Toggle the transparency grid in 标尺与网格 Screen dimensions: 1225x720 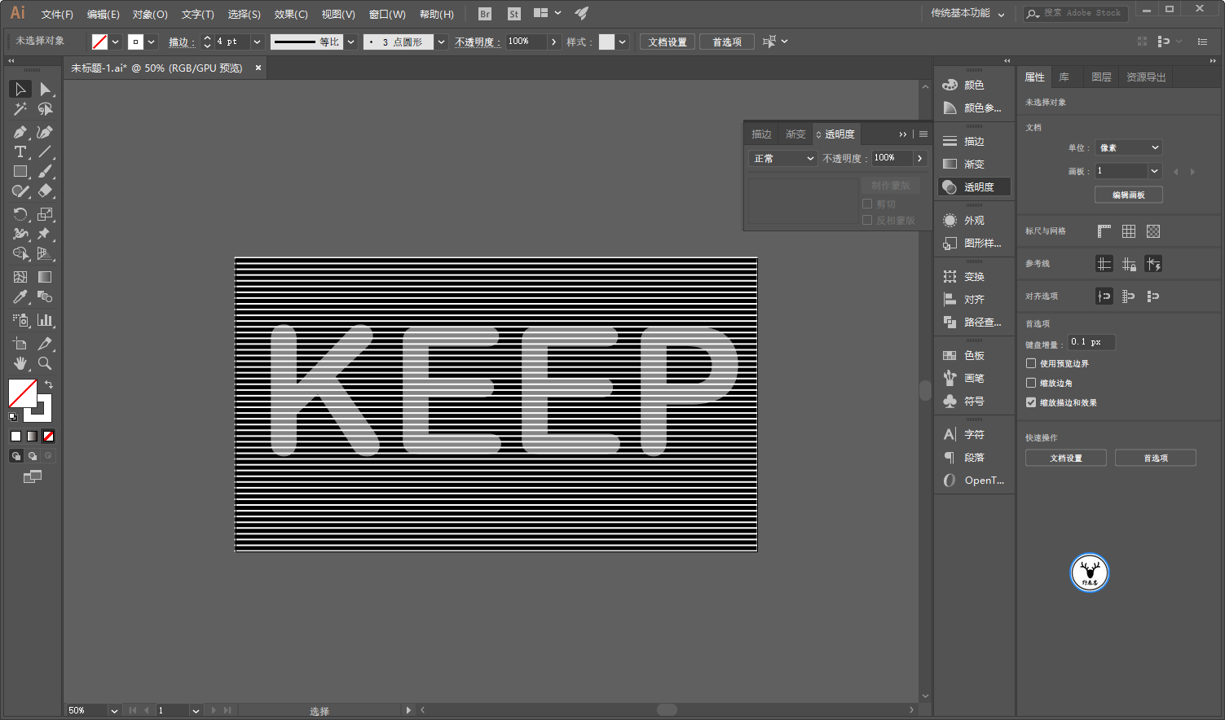(x=1153, y=231)
